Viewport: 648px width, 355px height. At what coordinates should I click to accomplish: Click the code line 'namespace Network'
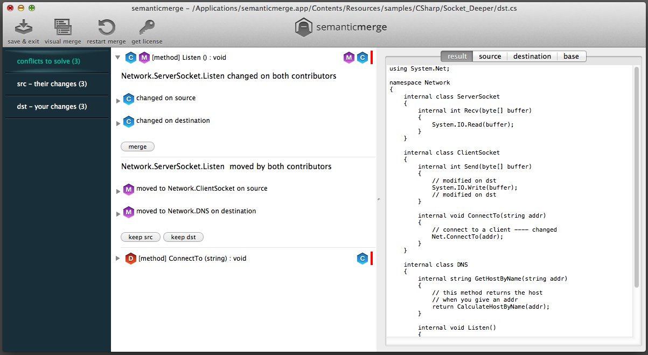click(x=420, y=82)
